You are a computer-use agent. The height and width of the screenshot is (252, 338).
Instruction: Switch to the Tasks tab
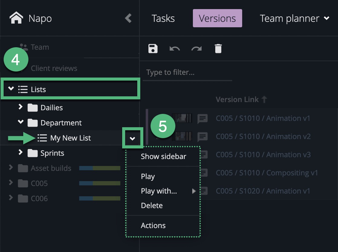(163, 18)
